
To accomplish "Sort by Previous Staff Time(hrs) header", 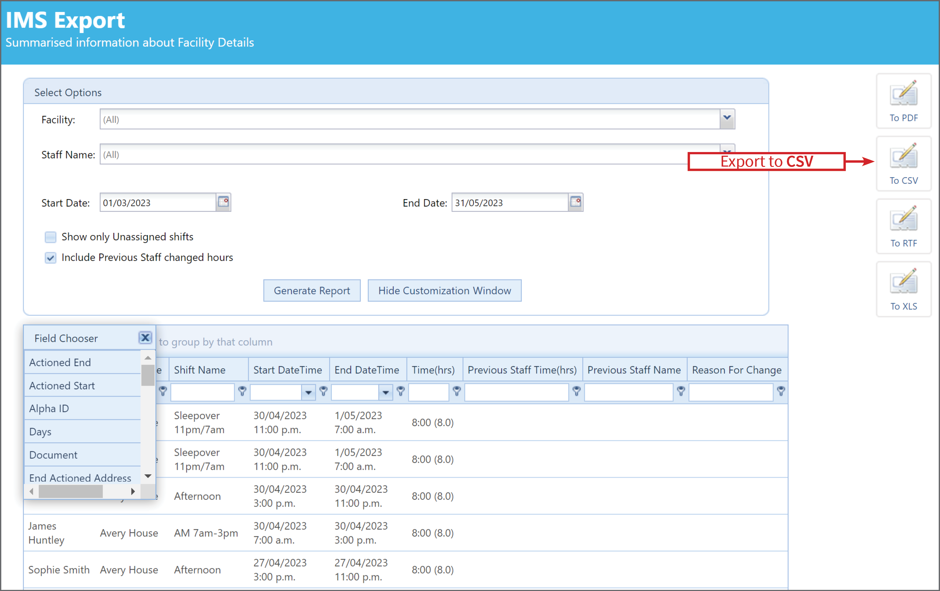I will pos(522,370).
